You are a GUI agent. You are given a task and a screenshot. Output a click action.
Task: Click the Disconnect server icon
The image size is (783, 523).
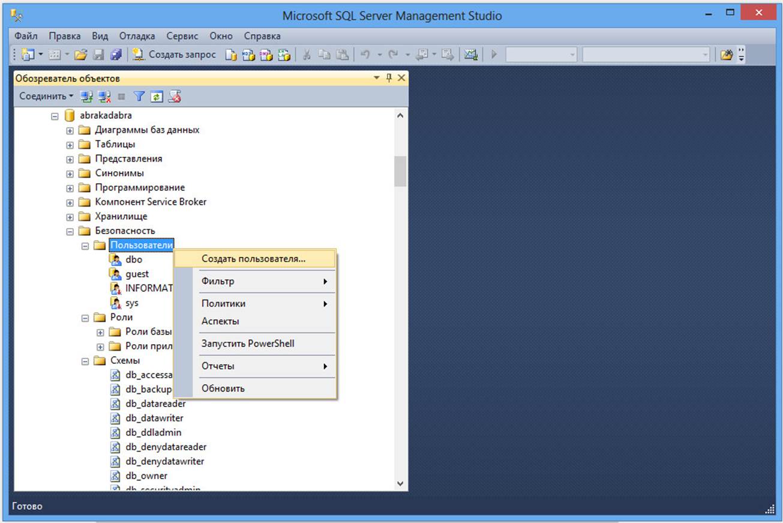[104, 96]
